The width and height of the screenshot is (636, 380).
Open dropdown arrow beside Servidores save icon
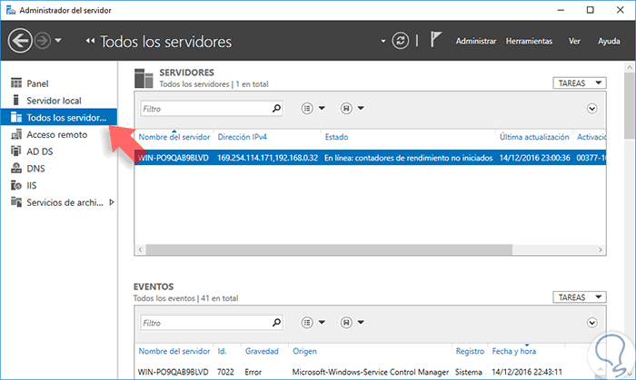361,108
